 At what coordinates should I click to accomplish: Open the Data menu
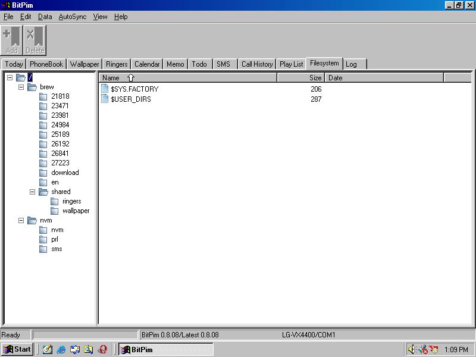[45, 17]
